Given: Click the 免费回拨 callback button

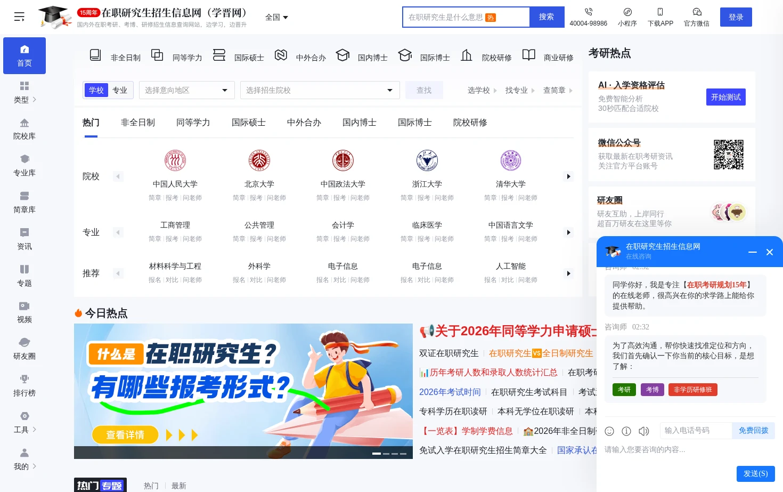Looking at the screenshot, I should point(754,431).
